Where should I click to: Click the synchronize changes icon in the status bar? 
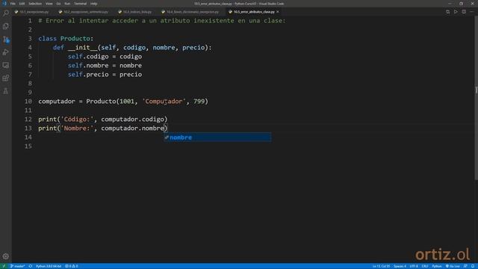pos(31,266)
